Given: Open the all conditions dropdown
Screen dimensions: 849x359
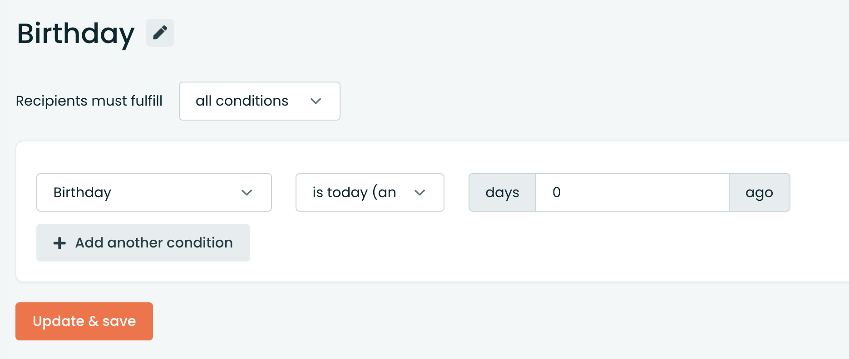Looking at the screenshot, I should point(260,101).
